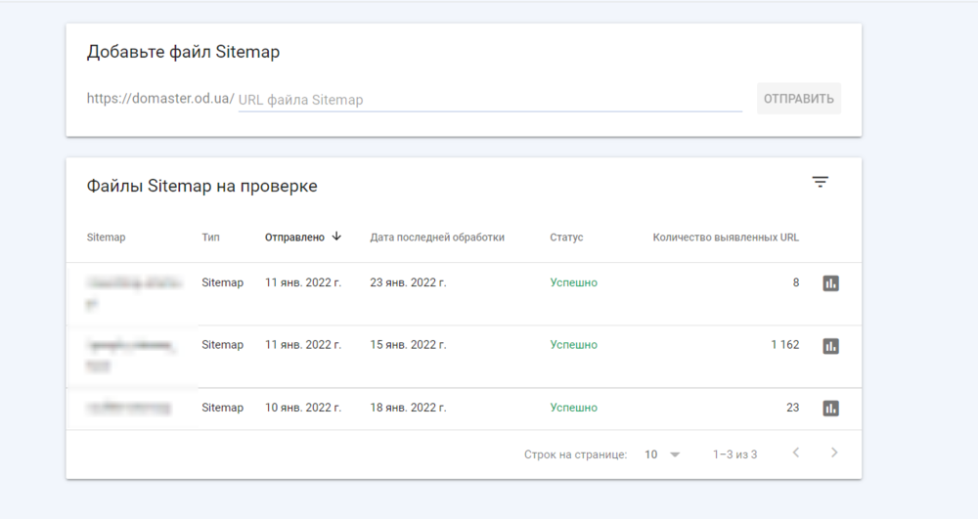The width and height of the screenshot is (978, 519).
Task: Click the Sitemap column header
Action: 106,238
